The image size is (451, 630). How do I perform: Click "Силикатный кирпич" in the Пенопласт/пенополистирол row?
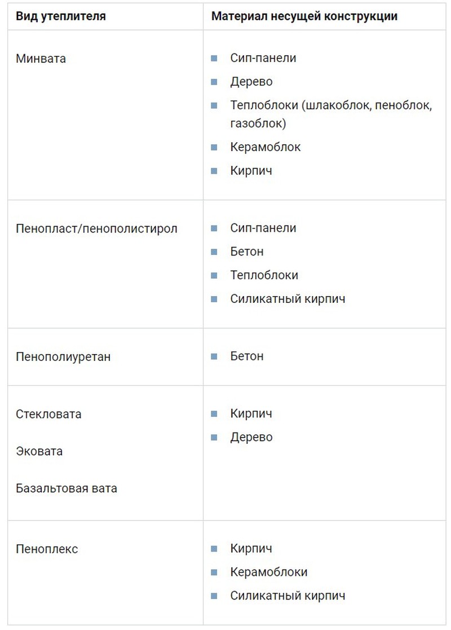click(288, 299)
